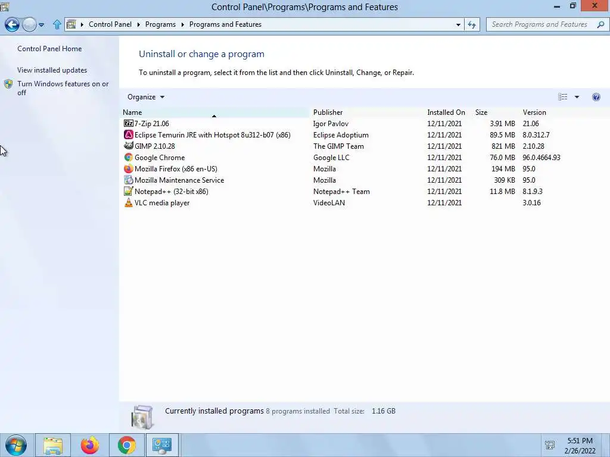Screen dimensions: 610x457
Task: Click the Mozilla Firefox icon in the list
Action: pyautogui.click(x=129, y=168)
